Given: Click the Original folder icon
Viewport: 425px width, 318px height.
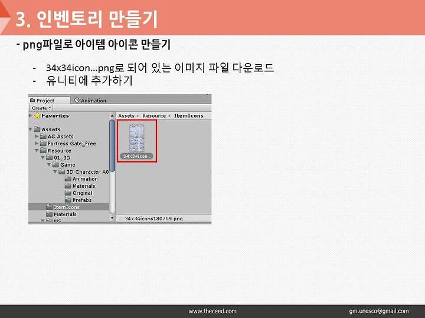Looking at the screenshot, I should click(x=68, y=193).
